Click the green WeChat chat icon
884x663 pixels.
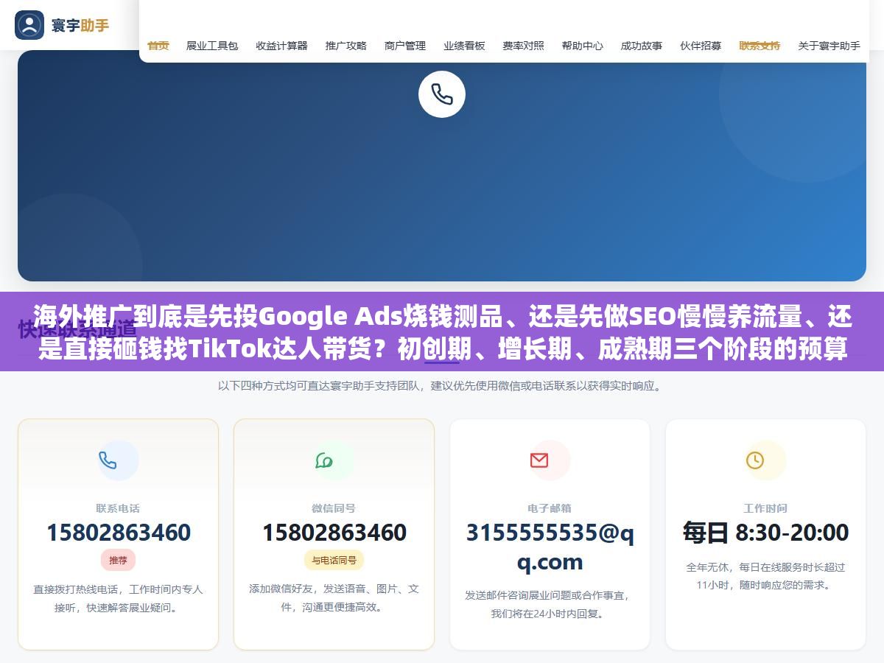click(x=323, y=460)
